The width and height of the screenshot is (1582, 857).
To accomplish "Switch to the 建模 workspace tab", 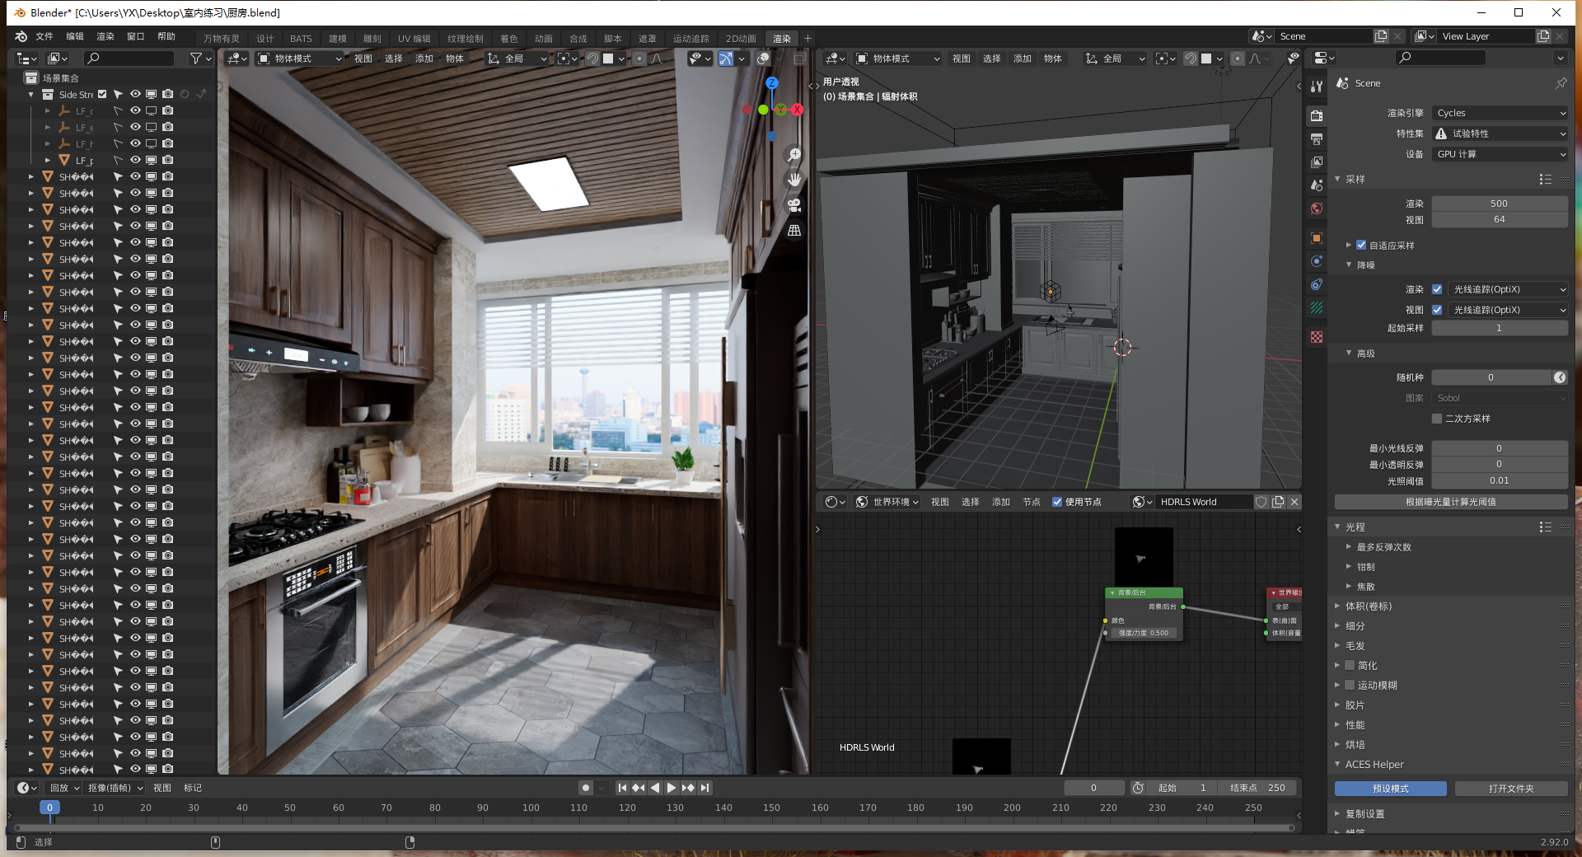I will click(338, 39).
